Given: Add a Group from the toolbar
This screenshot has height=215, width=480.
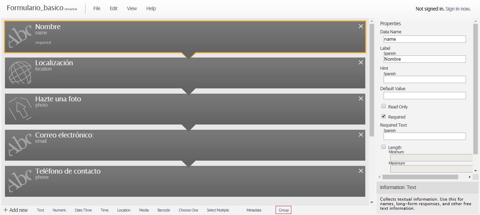Looking at the screenshot, I should pyautogui.click(x=284, y=210).
